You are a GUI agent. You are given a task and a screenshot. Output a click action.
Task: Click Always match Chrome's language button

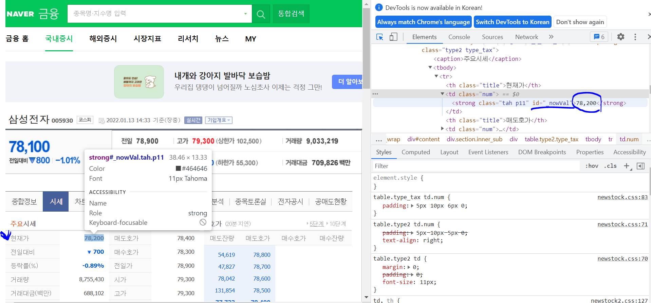click(x=423, y=22)
